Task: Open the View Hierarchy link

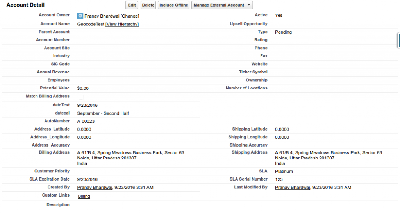Action: tap(122, 24)
